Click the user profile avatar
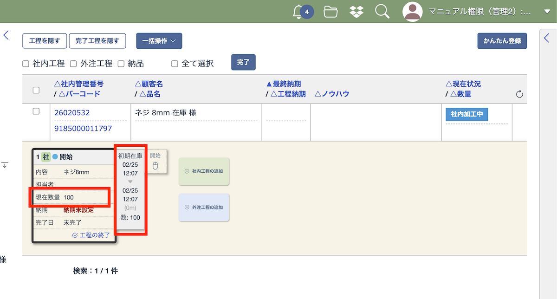Image resolution: width=557 pixels, height=299 pixels. tap(412, 12)
